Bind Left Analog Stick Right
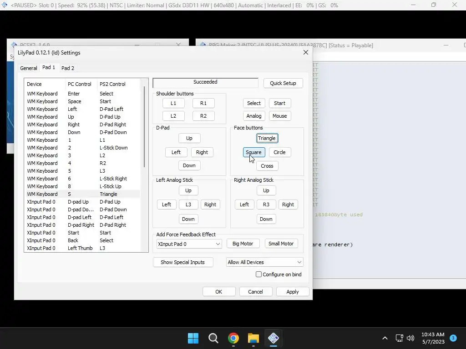This screenshot has height=349, width=466. pos(210,204)
